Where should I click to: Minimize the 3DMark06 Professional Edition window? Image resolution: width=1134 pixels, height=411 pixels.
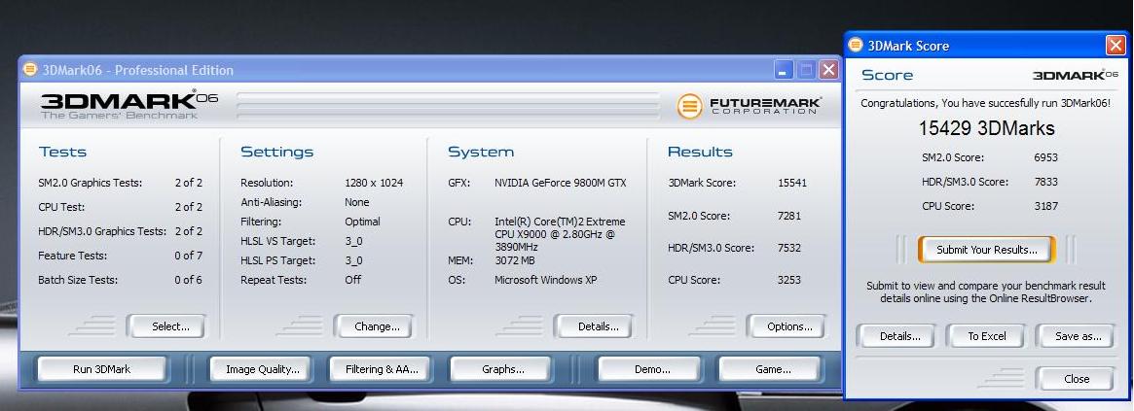pyautogui.click(x=784, y=69)
